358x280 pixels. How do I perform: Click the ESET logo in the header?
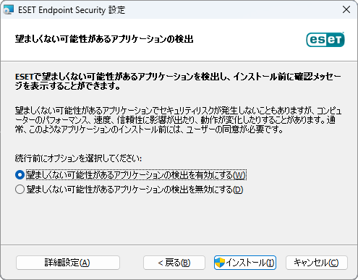(x=325, y=40)
